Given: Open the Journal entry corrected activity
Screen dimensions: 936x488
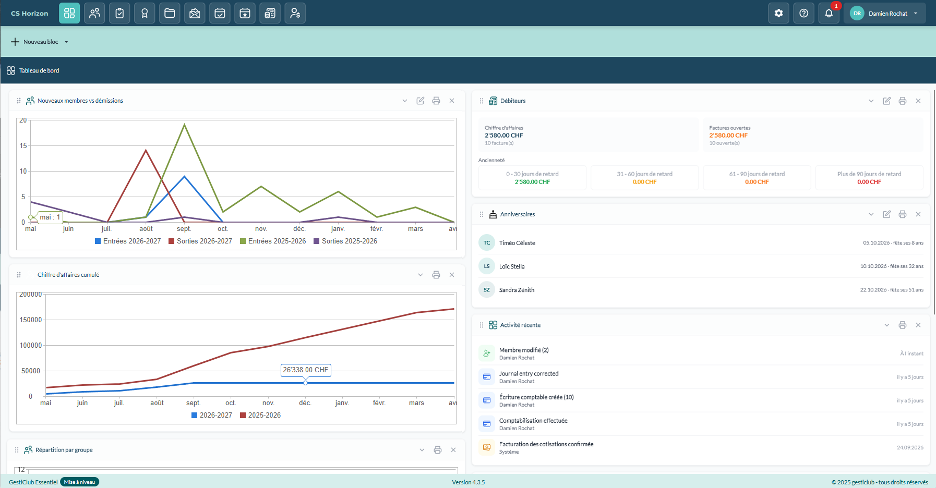Looking at the screenshot, I should pos(701,377).
